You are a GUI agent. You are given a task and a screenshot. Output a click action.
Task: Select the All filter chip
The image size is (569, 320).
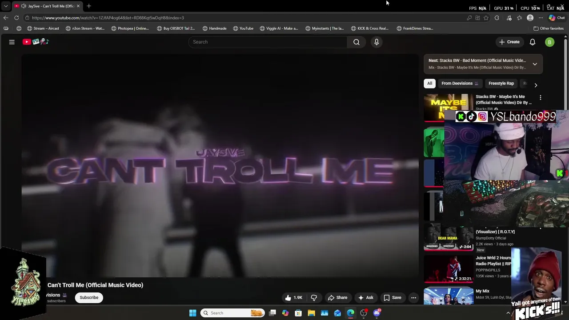[x=429, y=84]
